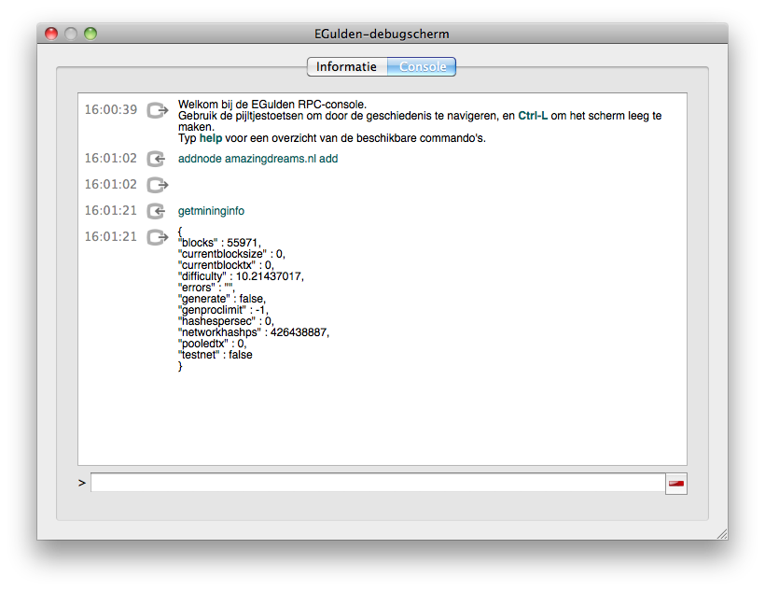This screenshot has height=591, width=765.
Task: Click the 'Welkom bij de EGulden RPC-console' text
Action: pos(272,105)
